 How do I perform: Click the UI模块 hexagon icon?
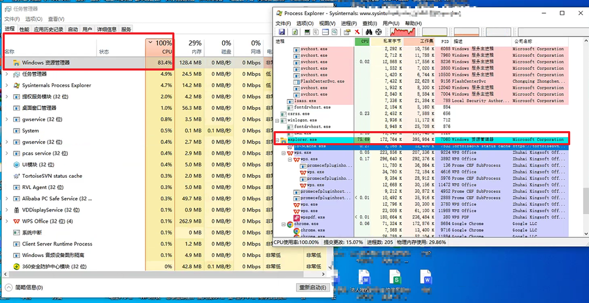[x=16, y=165]
